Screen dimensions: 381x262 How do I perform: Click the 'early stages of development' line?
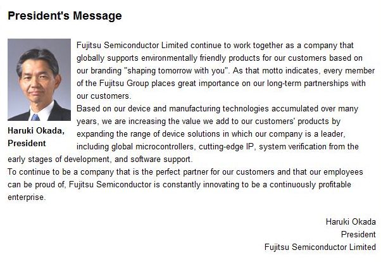coord(100,159)
